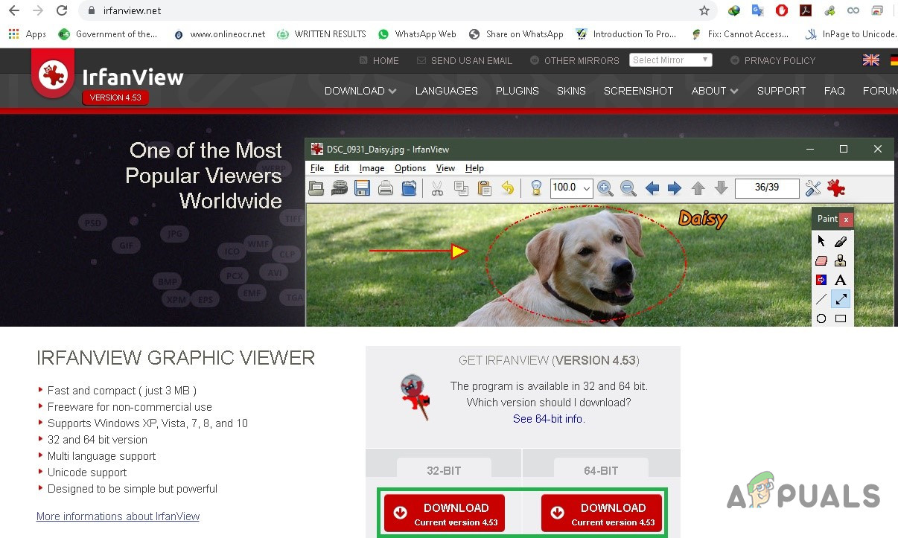This screenshot has height=538, width=898.
Task: Open the See 64-bit info link
Action: point(548,418)
